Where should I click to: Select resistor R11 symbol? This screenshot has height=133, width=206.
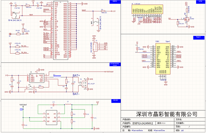(66, 81)
